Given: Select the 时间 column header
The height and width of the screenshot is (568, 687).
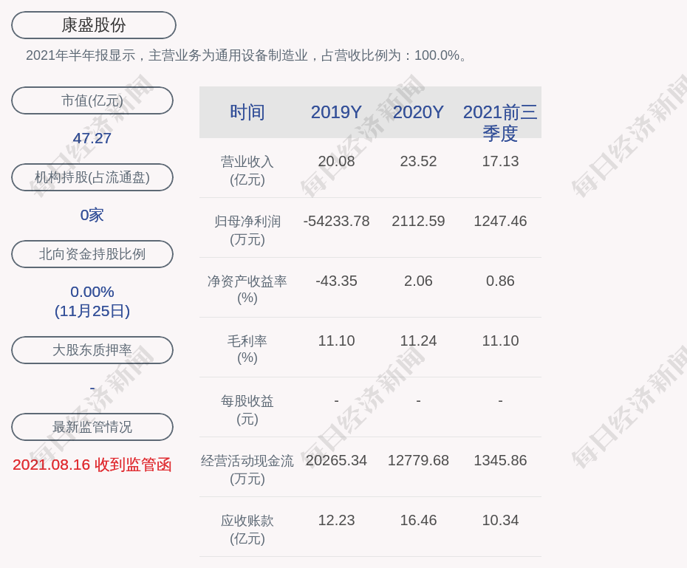Looking at the screenshot, I should pos(247,112).
